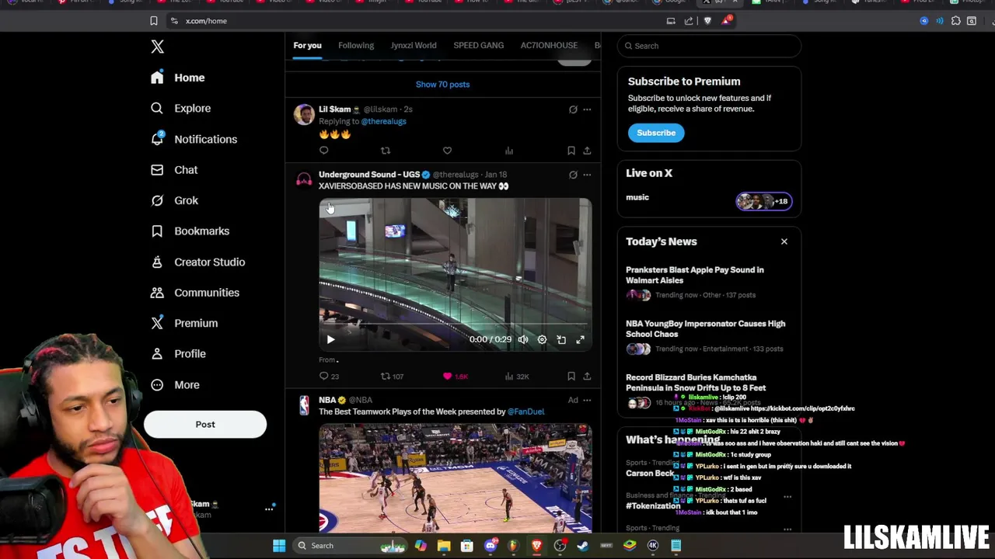Bookmark this page in browser toolbar
The image size is (995, 559).
tap(154, 21)
